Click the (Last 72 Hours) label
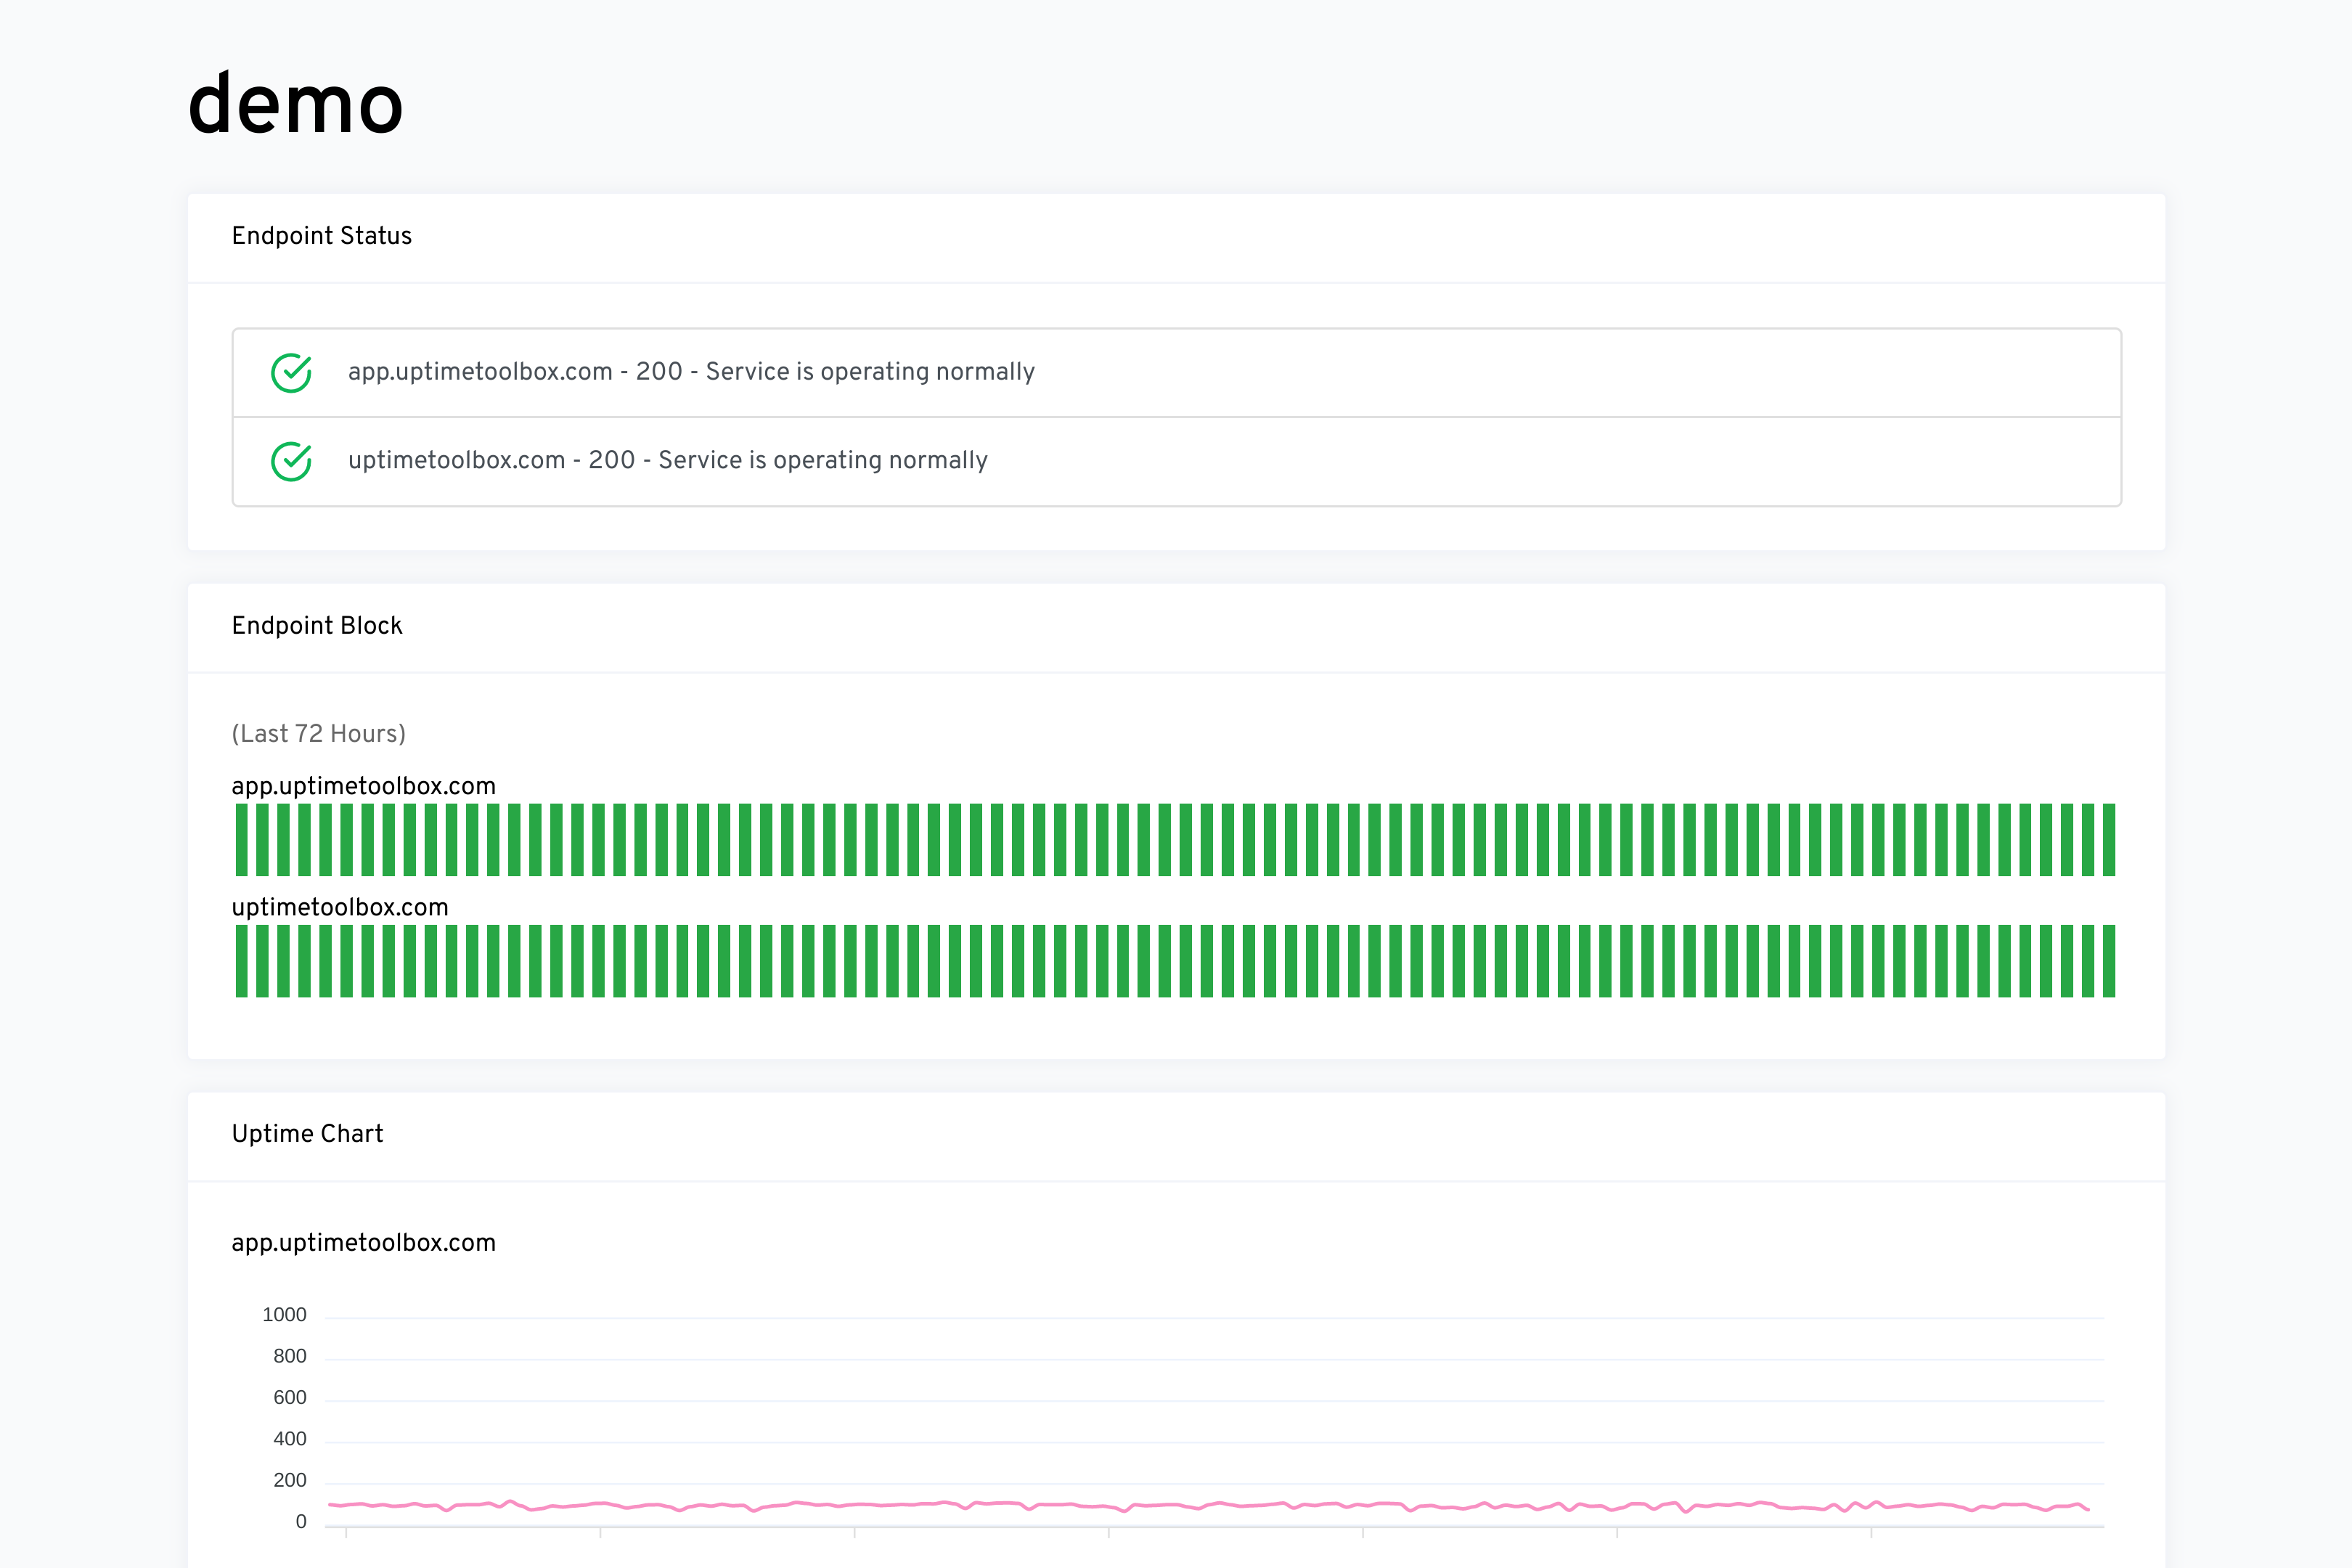Screen dimensions: 2352x1568 (319, 734)
